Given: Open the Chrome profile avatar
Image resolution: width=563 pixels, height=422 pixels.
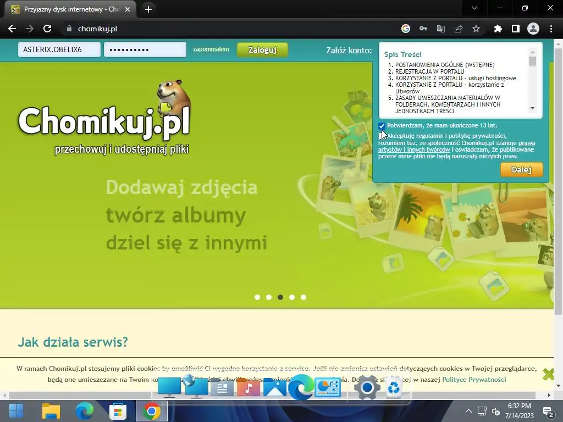Looking at the screenshot, I should click(533, 29).
